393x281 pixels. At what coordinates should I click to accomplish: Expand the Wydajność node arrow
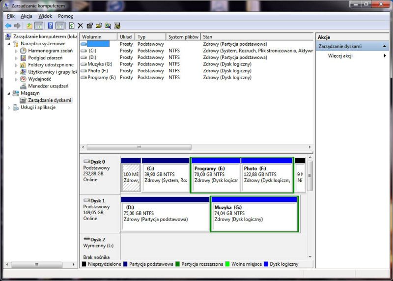coord(16,79)
